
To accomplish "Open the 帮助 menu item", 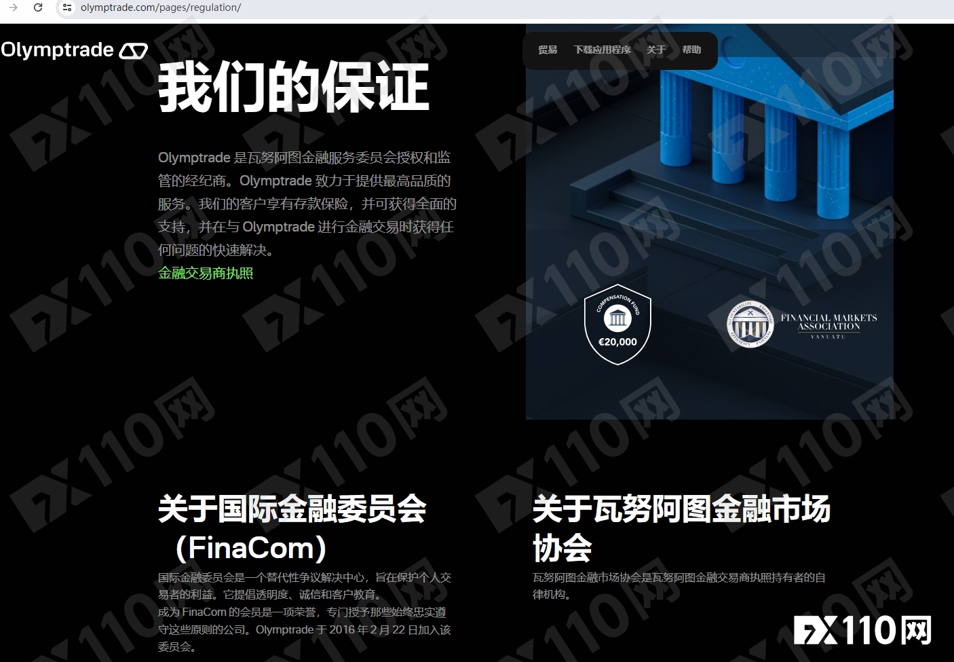I will click(691, 50).
